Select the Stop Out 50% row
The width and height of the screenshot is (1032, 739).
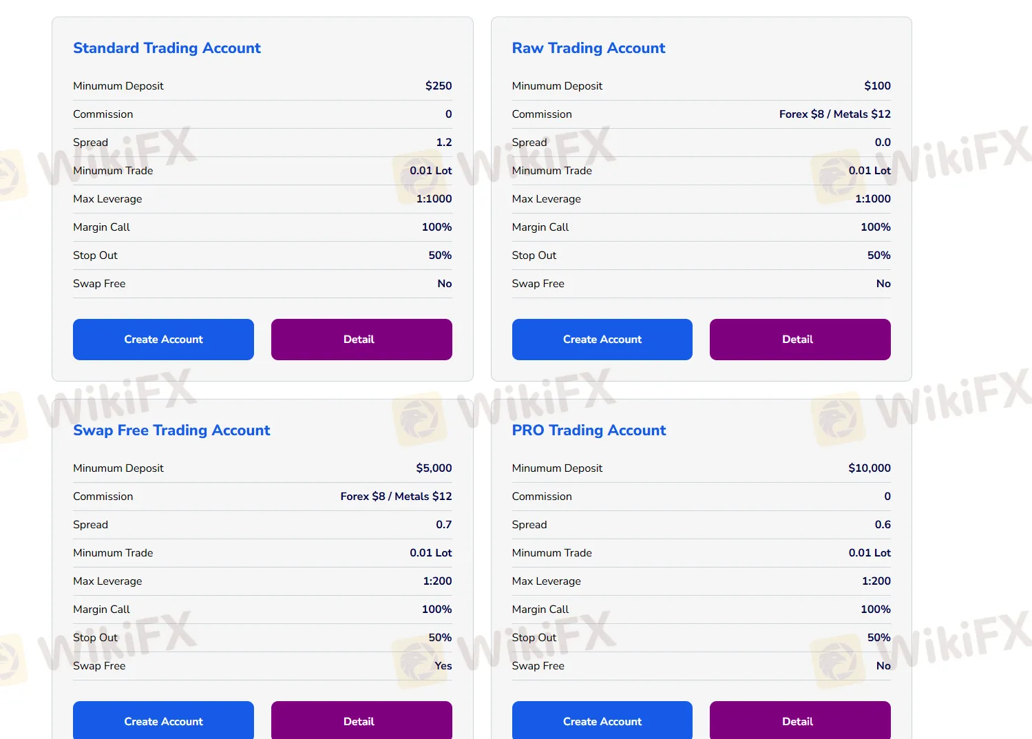439,255
